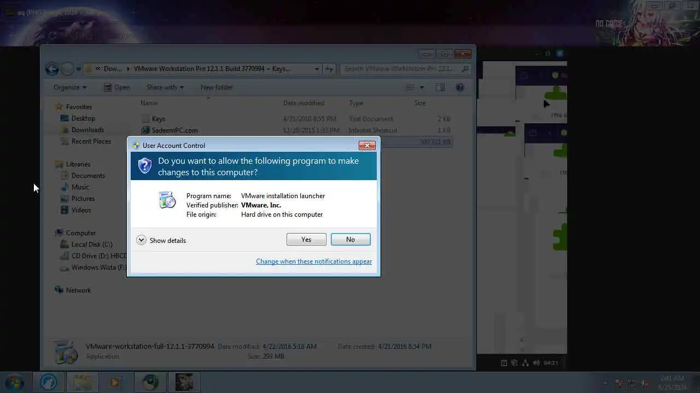Open Desktop in the navigation pane
The image size is (700, 393).
83,118
